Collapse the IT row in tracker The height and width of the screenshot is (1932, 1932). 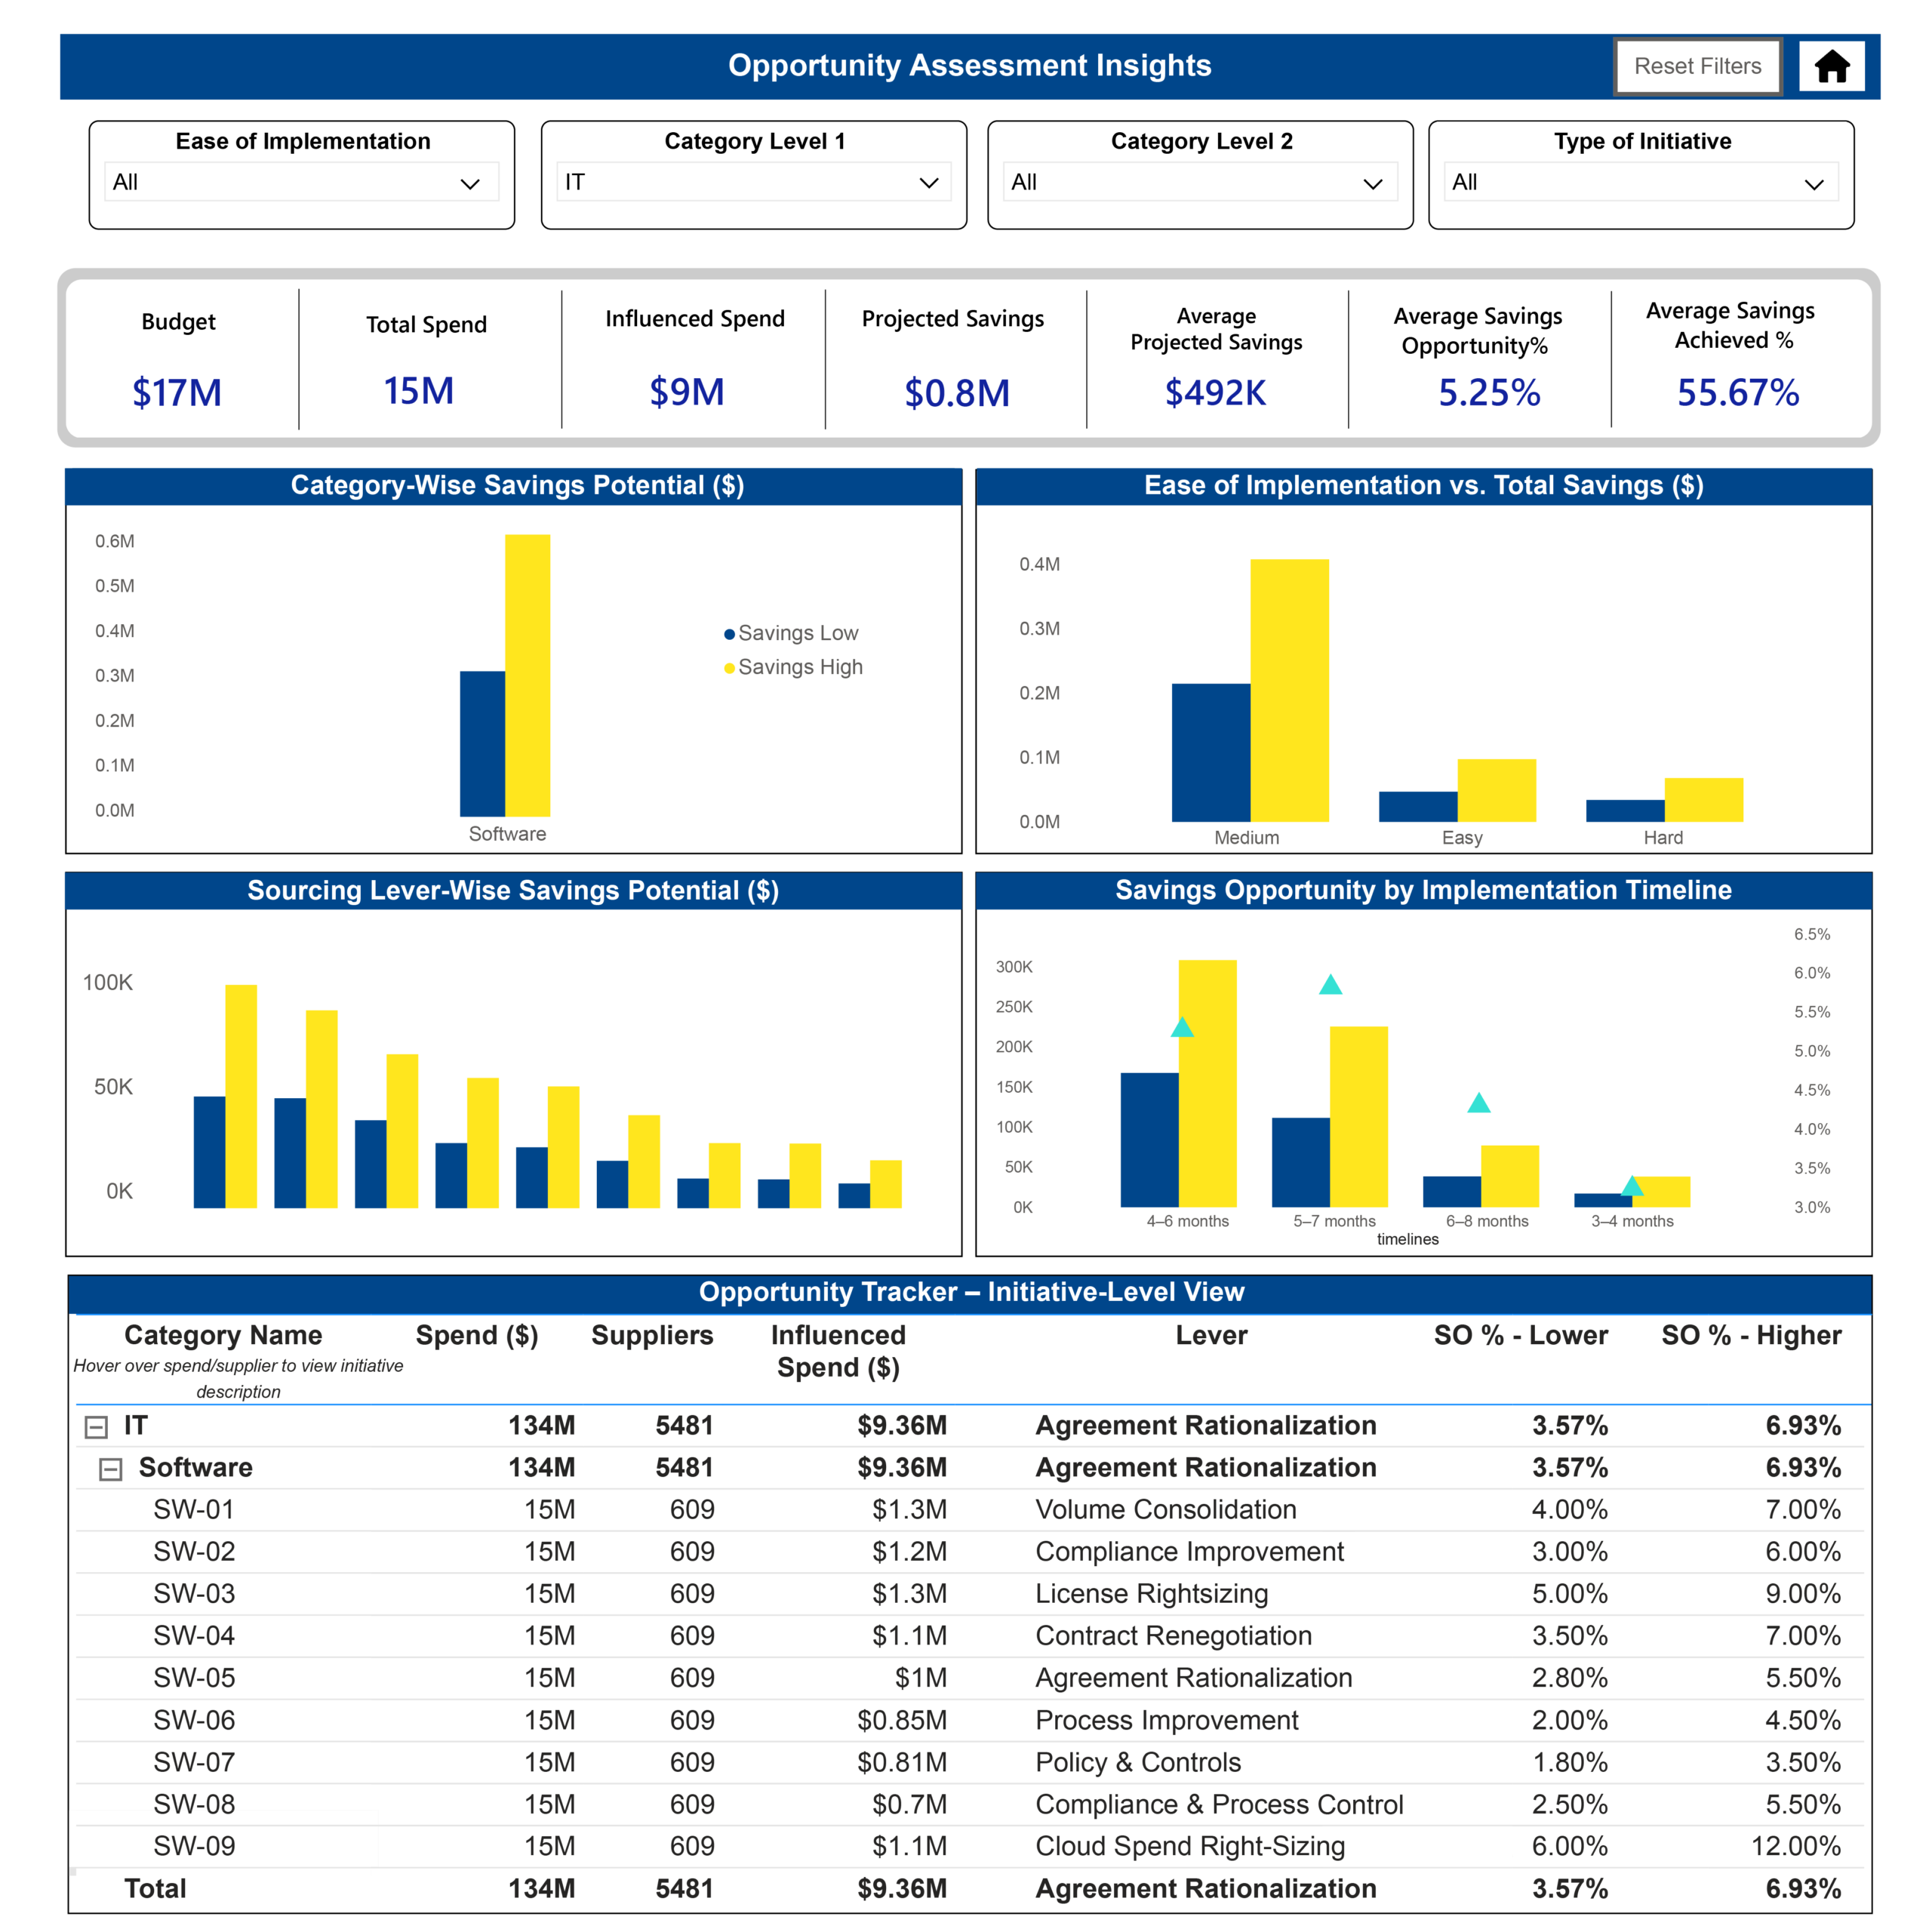(x=96, y=1427)
